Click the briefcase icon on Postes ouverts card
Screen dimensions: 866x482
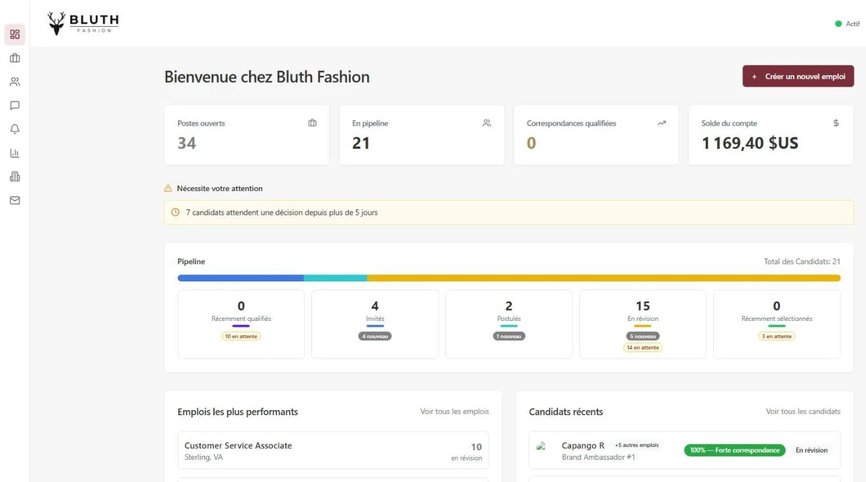312,123
